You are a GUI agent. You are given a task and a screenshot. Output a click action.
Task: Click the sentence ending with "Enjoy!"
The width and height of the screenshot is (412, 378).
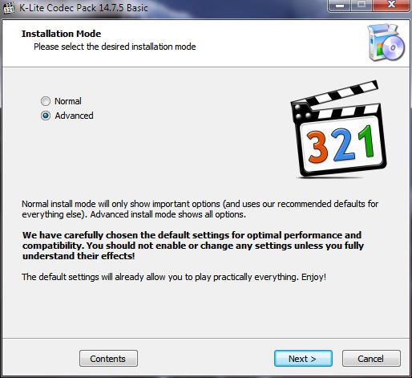click(174, 277)
